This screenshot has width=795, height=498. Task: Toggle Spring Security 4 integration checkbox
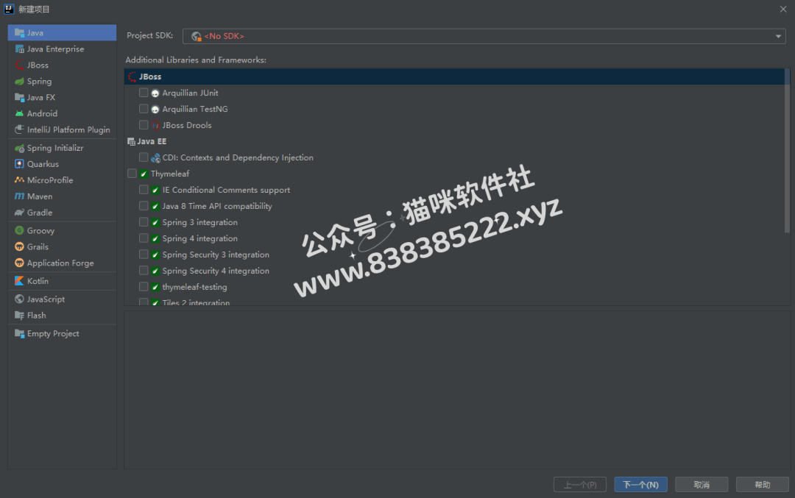pyautogui.click(x=144, y=271)
